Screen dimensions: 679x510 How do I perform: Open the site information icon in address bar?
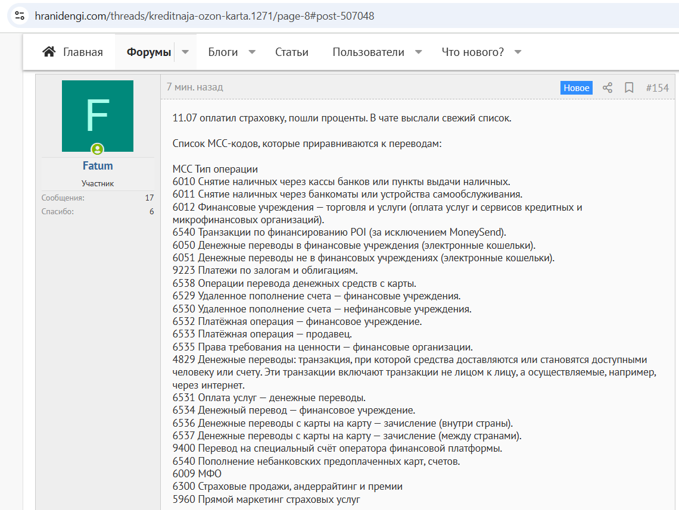click(20, 16)
